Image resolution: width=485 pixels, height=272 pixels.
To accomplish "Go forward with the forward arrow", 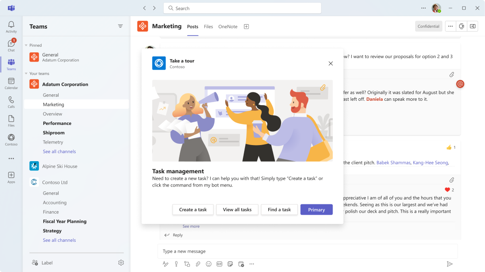I will pos(154,8).
